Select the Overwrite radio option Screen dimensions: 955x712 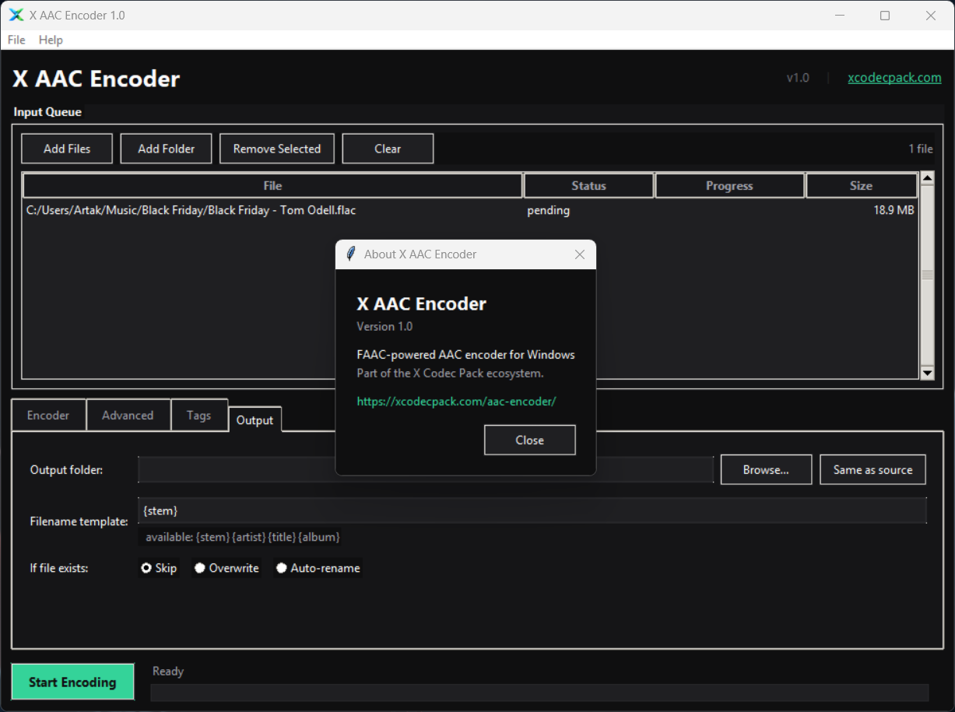[x=226, y=568]
